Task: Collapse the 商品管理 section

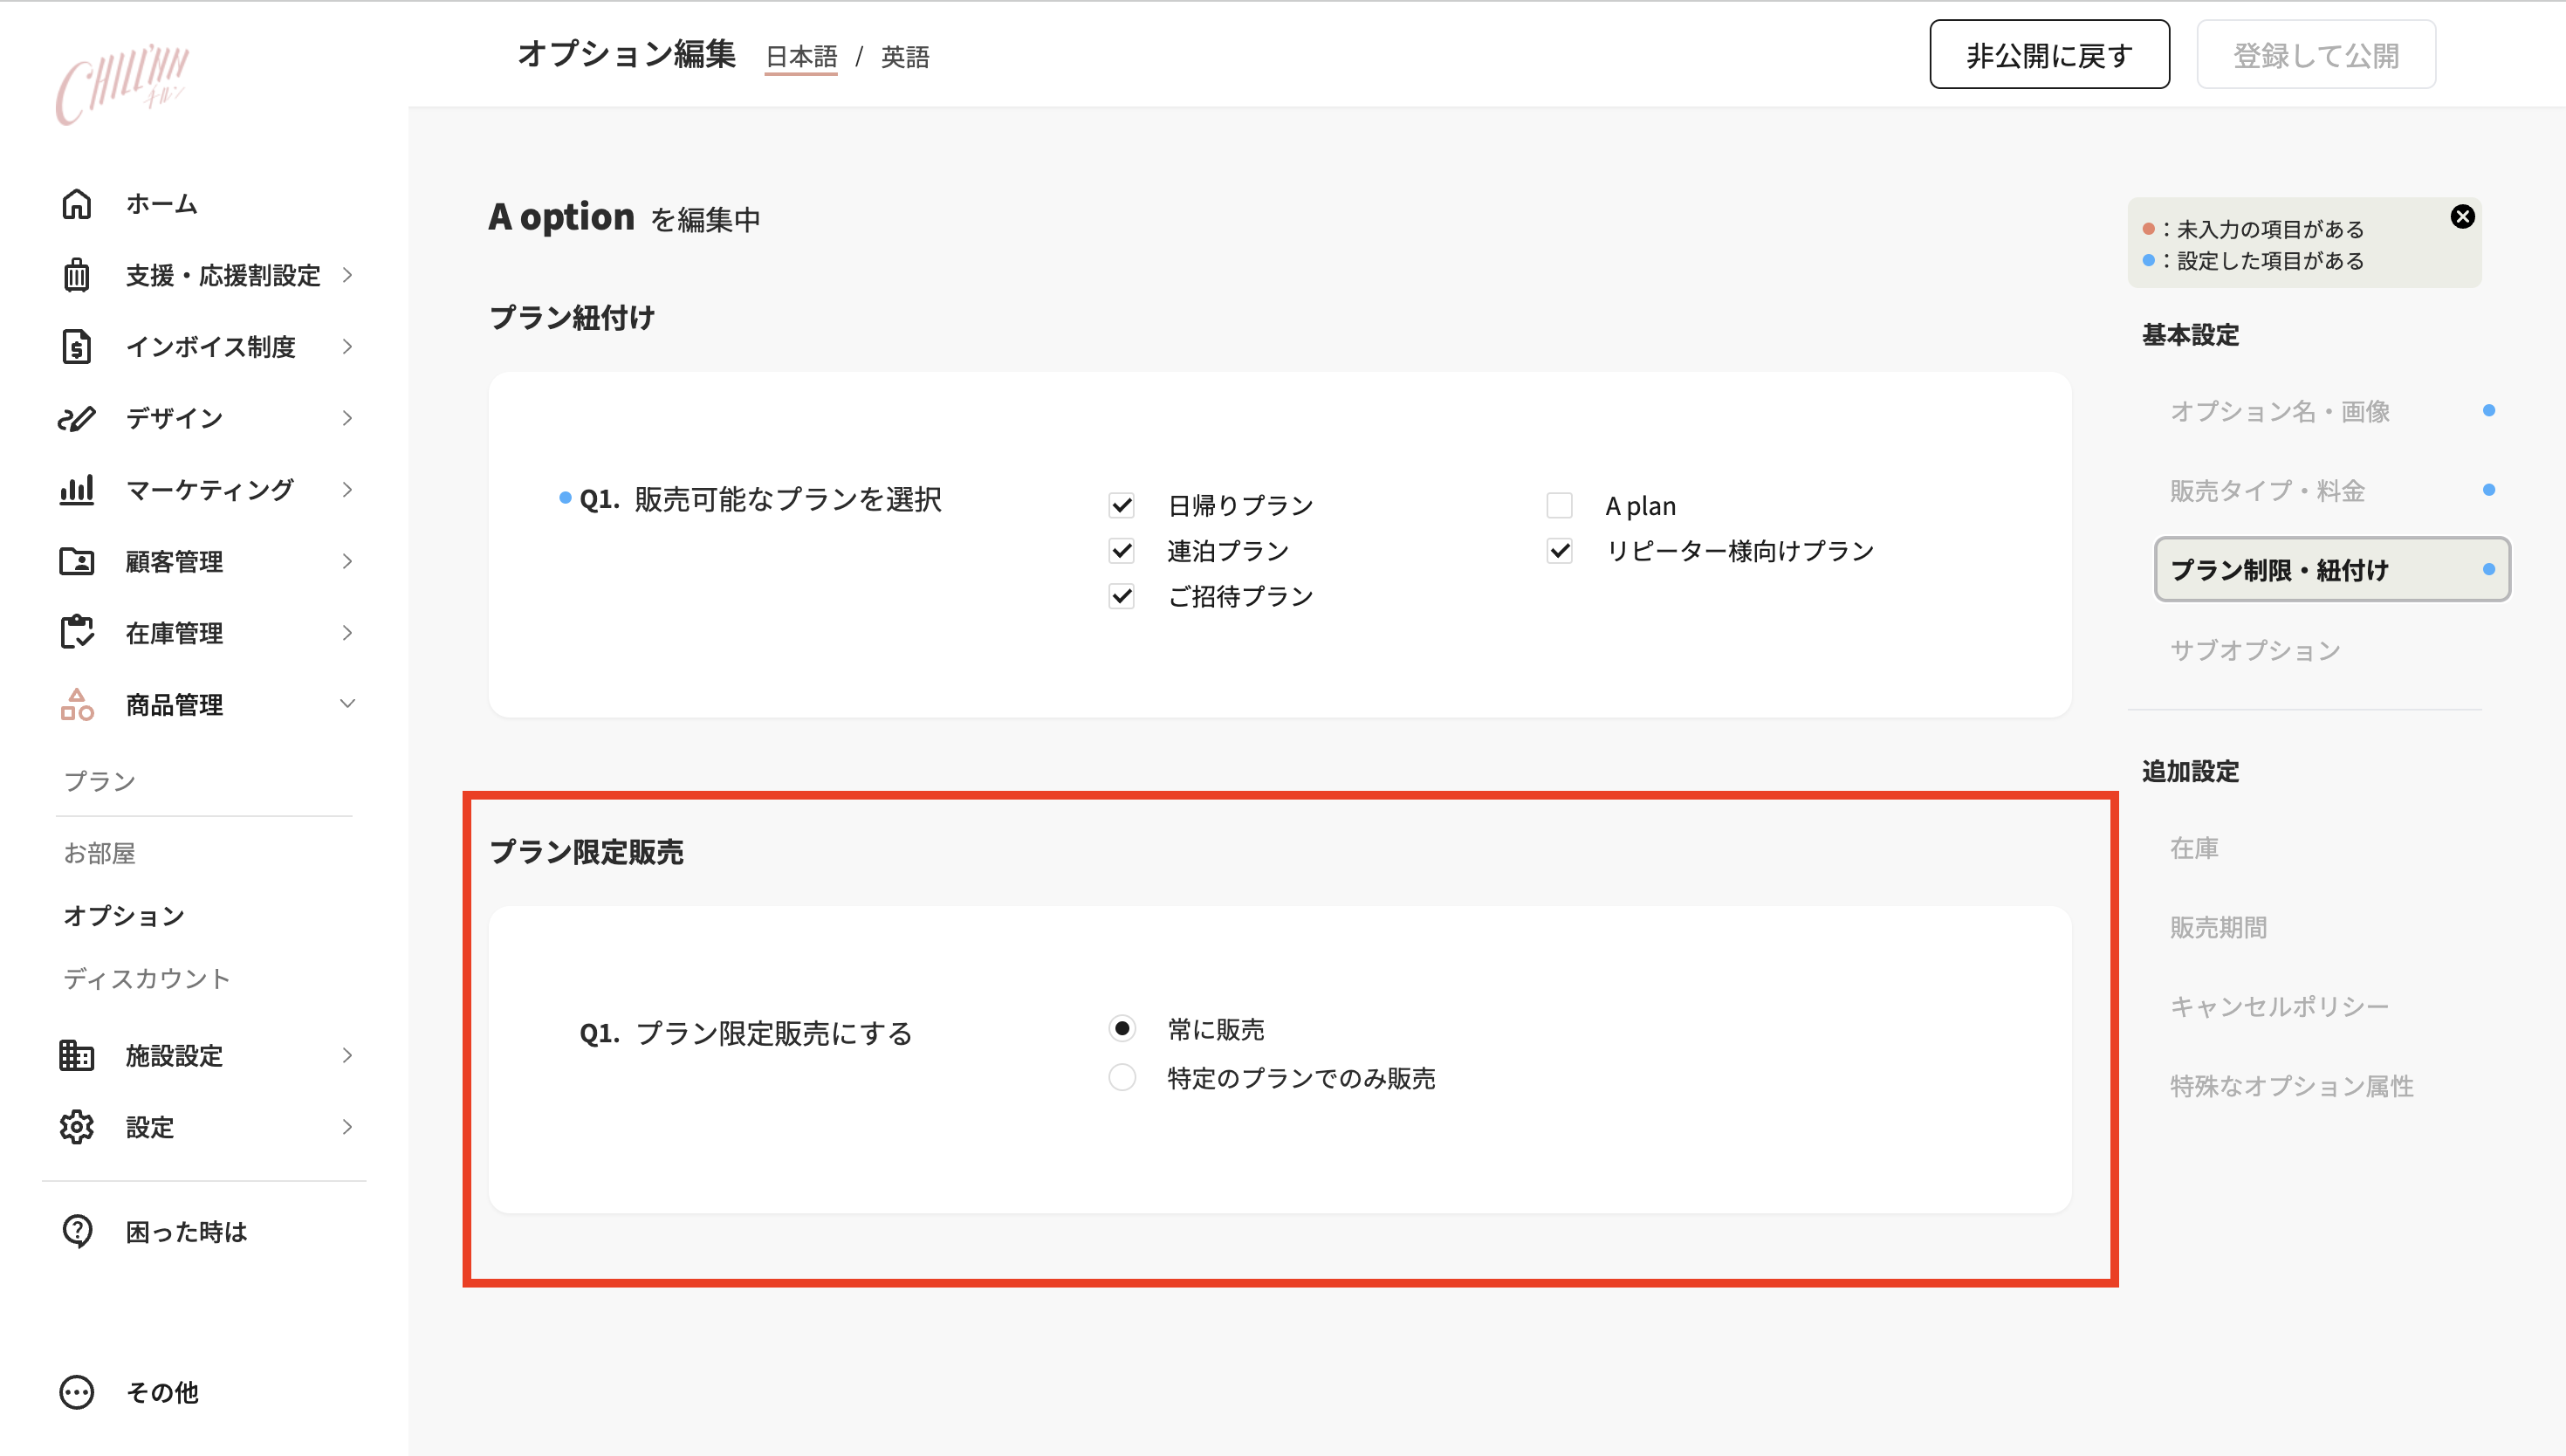Action: pos(346,703)
